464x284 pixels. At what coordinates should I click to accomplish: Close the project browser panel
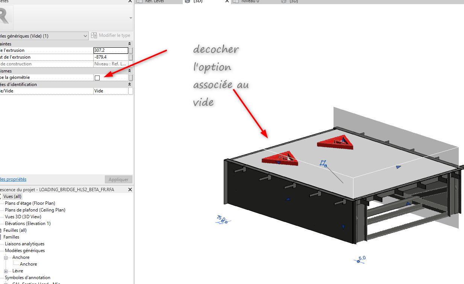(130, 190)
